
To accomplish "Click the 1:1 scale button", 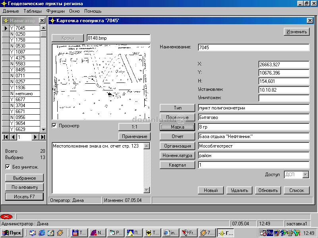I will [134, 127].
